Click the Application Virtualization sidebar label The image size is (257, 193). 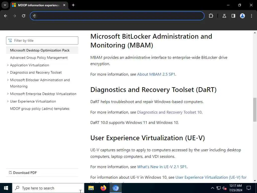30,65
